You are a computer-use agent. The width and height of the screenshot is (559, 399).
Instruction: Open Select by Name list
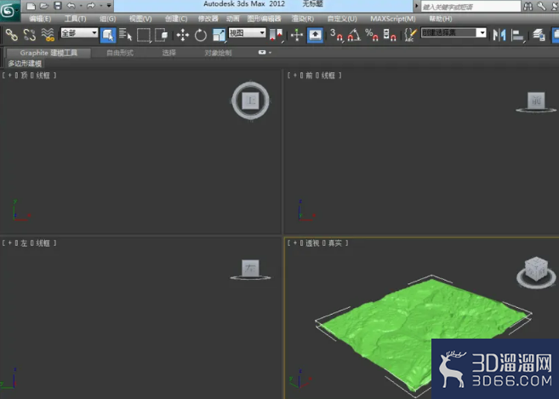(125, 35)
